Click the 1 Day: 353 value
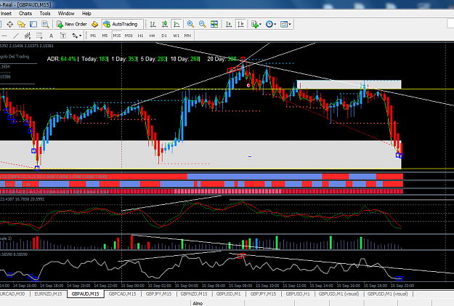The image size is (454, 306). [x=124, y=59]
